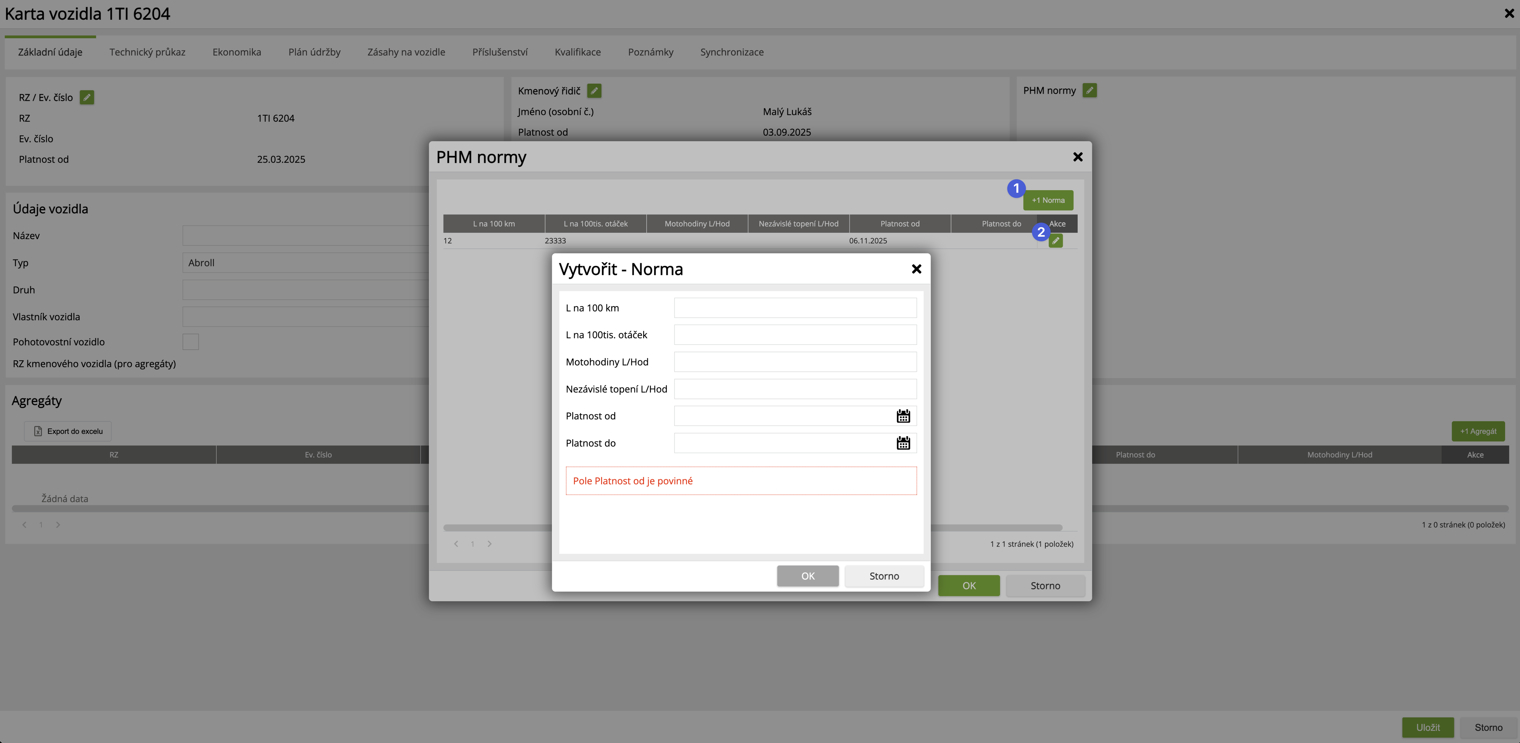This screenshot has width=1520, height=743.
Task: Edit RZ / Ev. číslo section
Action: point(87,98)
